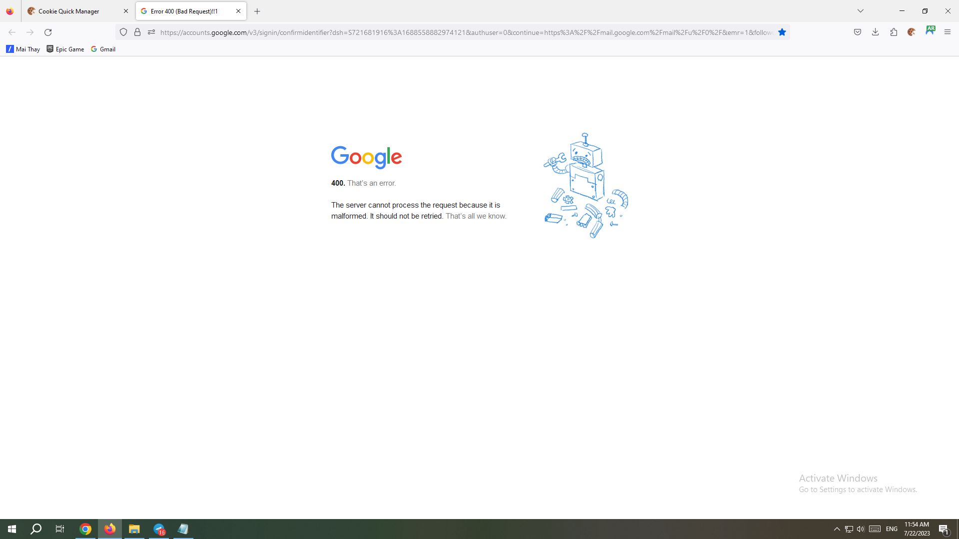The image size is (959, 539).
Task: Open the touch keyboard tray icon
Action: [x=875, y=529]
